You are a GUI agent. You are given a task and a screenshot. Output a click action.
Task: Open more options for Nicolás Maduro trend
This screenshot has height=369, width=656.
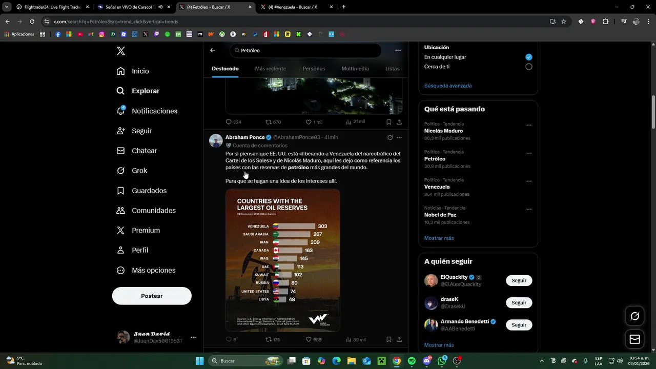[529, 125]
